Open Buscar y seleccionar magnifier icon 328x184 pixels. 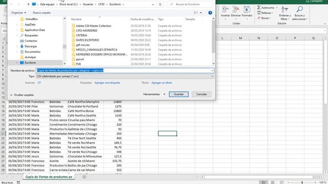click(299, 9)
